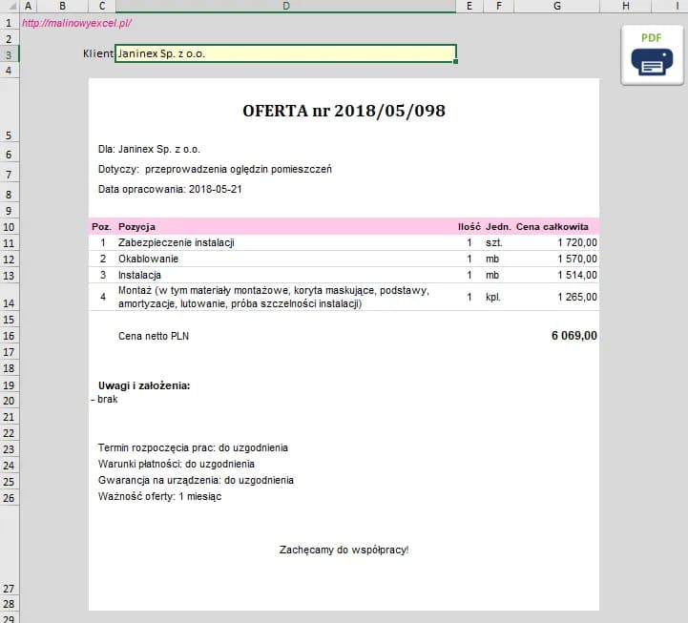Select the Cena całkowita header cell
Image resolution: width=688 pixels, height=623 pixels.
coord(552,227)
